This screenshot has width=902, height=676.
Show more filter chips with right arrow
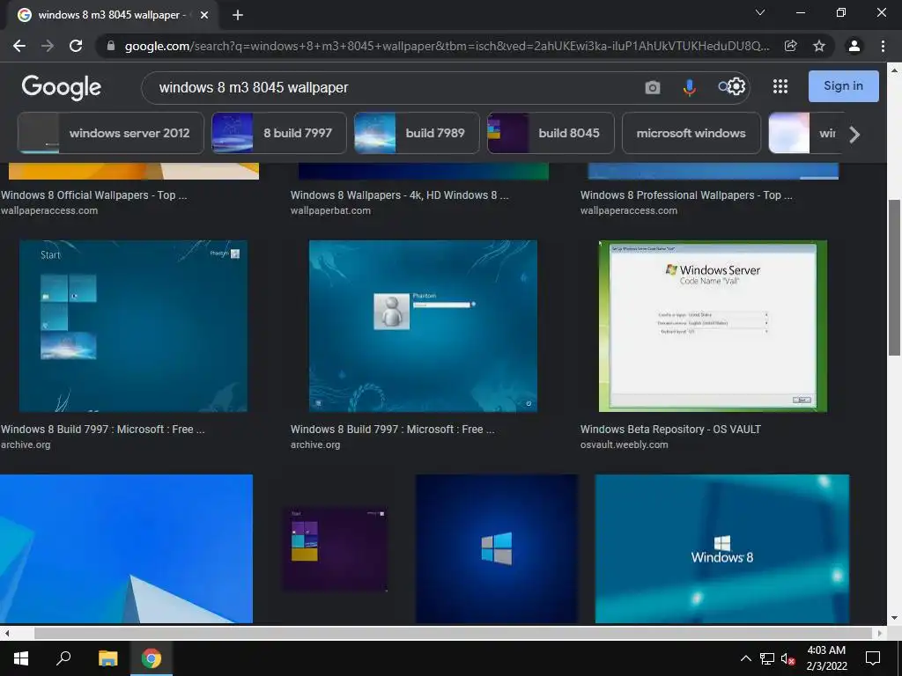tap(854, 135)
